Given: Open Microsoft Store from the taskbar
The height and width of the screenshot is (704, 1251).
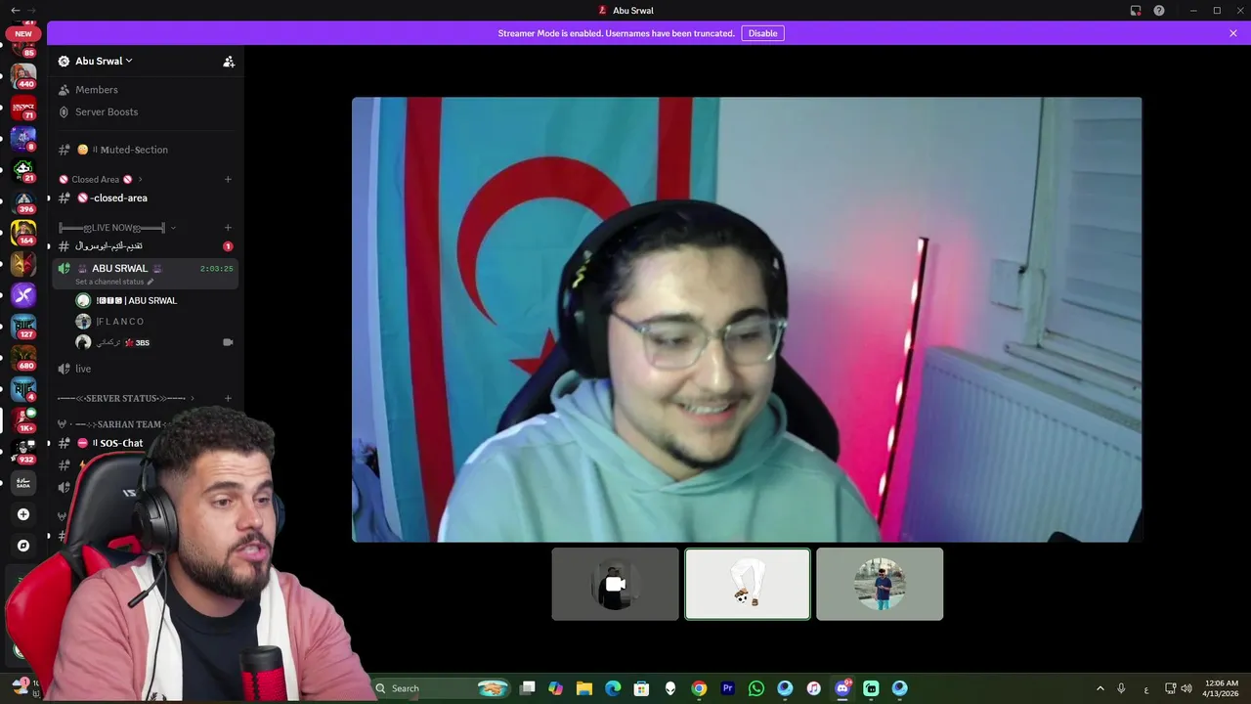Looking at the screenshot, I should pos(641,688).
